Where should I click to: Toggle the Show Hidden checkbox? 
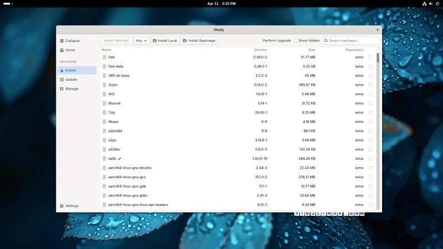pos(296,40)
